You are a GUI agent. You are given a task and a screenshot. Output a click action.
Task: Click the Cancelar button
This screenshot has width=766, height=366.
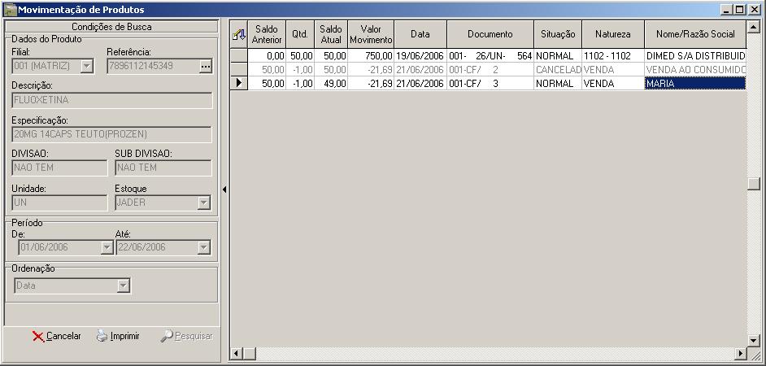(57, 336)
